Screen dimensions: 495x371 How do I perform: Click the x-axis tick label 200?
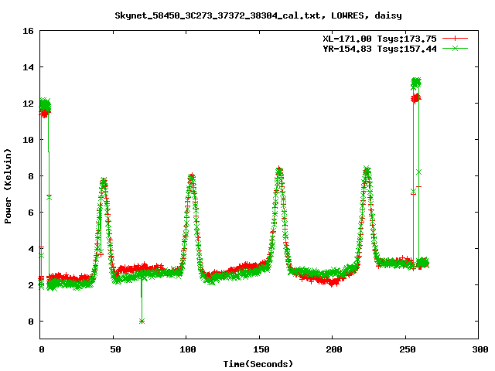(334, 349)
